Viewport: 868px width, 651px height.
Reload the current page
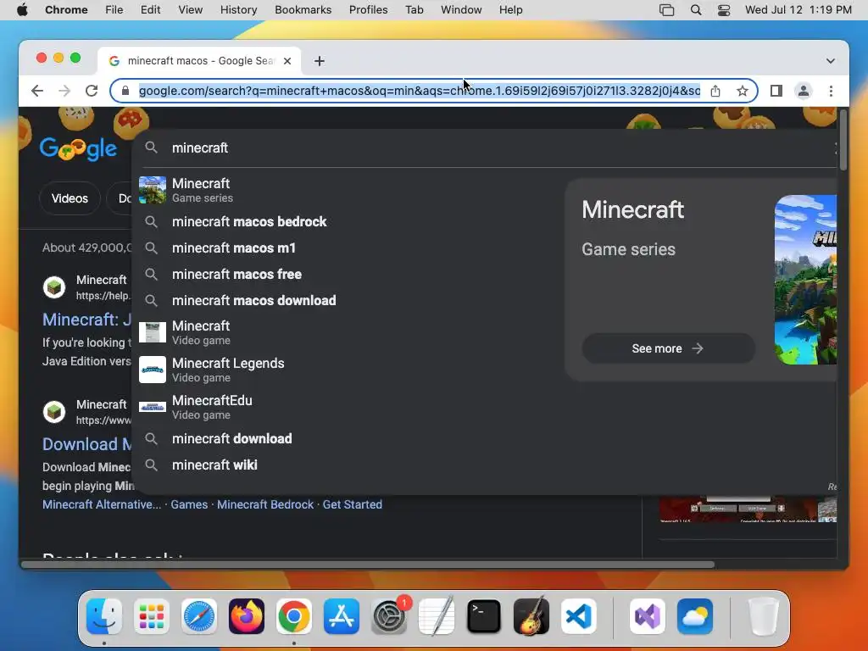tap(92, 91)
